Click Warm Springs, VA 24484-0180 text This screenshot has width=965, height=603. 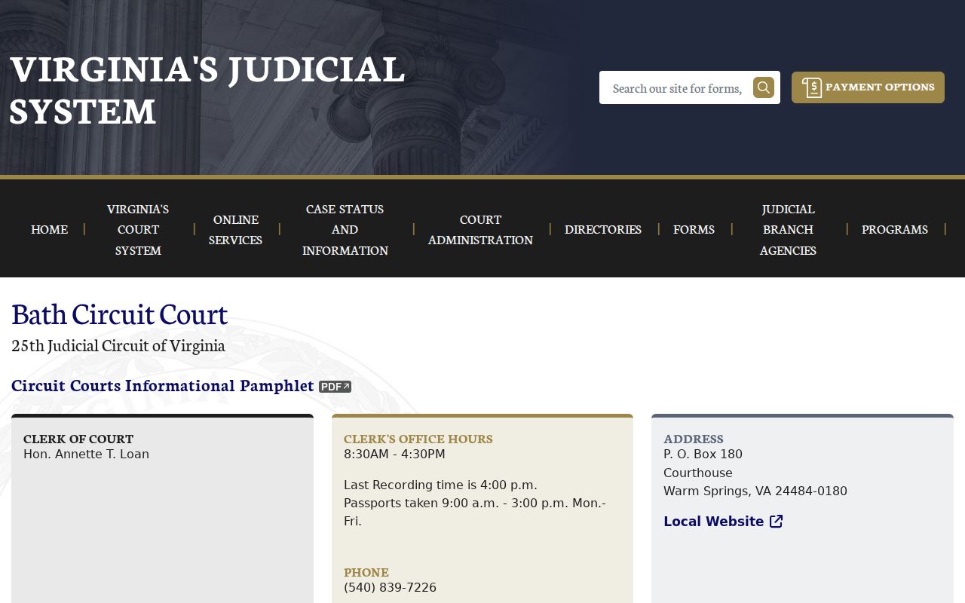click(755, 491)
